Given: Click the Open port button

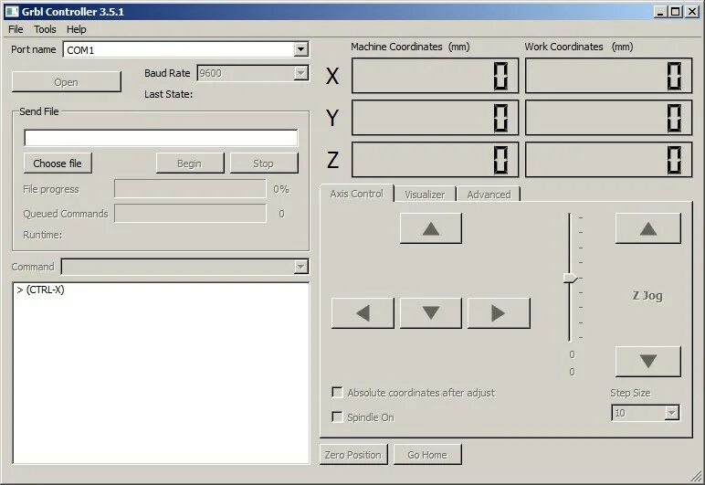Looking at the screenshot, I should [66, 82].
